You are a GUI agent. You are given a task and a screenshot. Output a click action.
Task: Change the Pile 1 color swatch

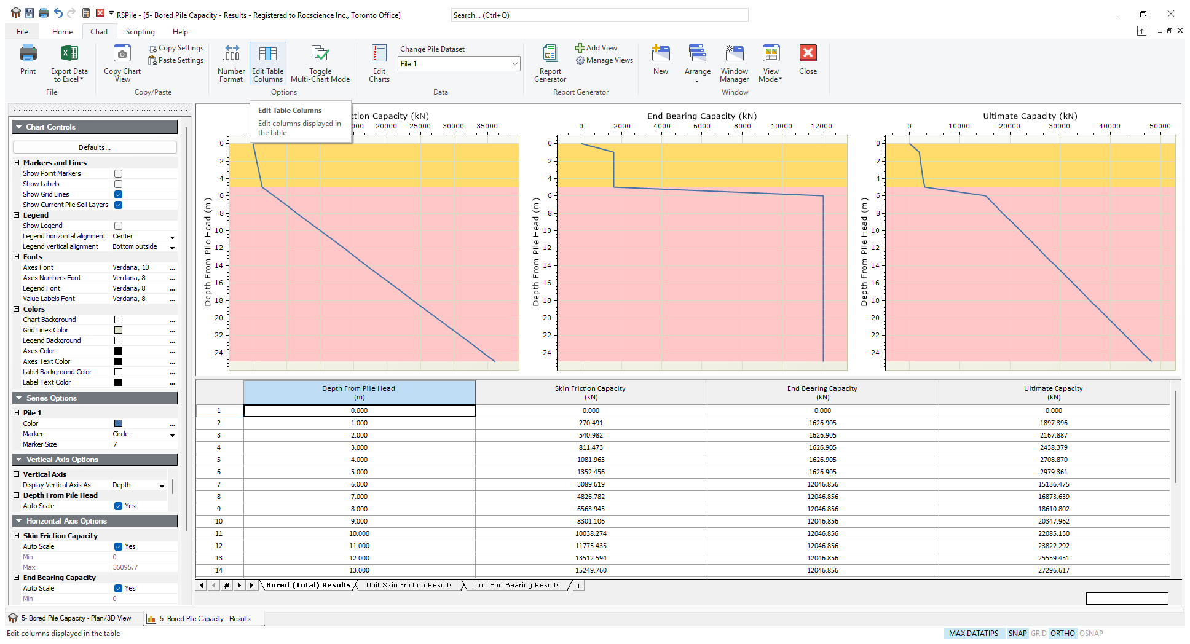(x=117, y=423)
